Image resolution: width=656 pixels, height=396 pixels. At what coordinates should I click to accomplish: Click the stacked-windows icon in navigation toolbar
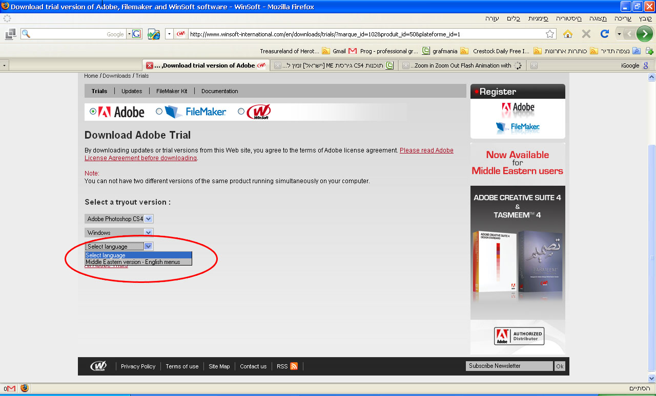tap(10, 34)
